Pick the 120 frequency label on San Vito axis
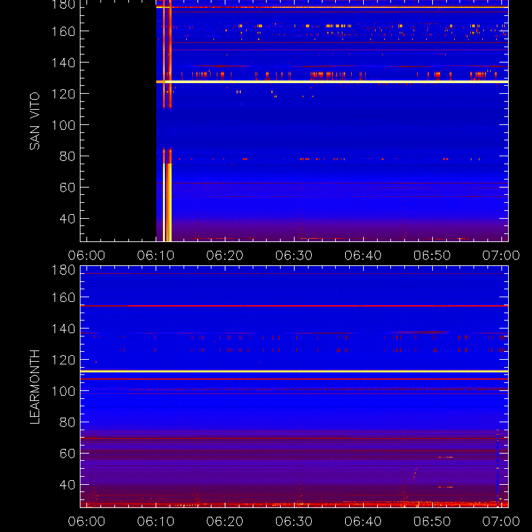The height and width of the screenshot is (532, 532). point(63,94)
